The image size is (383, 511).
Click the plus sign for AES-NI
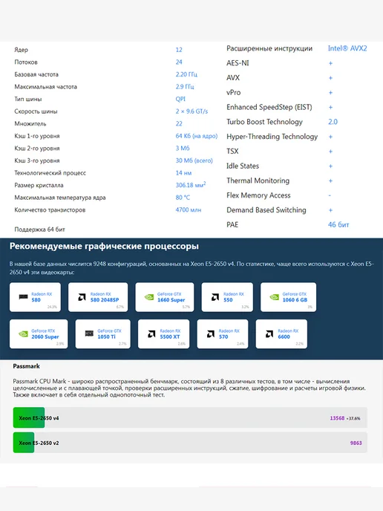click(x=330, y=63)
